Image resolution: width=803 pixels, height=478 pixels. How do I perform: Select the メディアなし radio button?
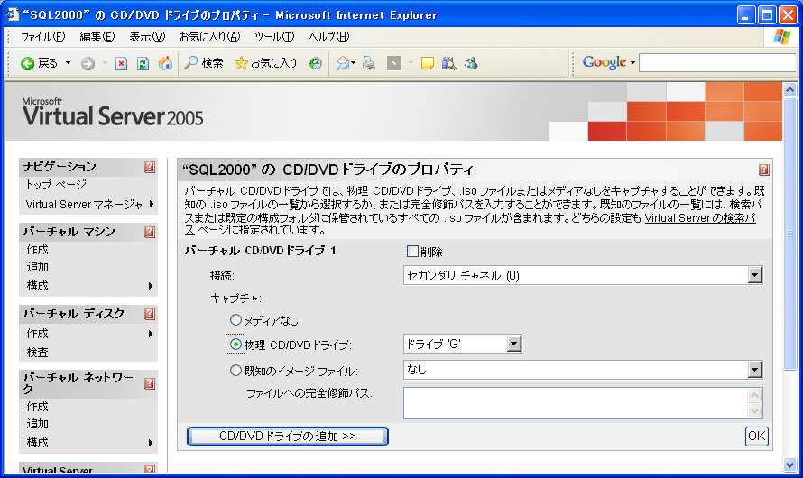[x=235, y=320]
